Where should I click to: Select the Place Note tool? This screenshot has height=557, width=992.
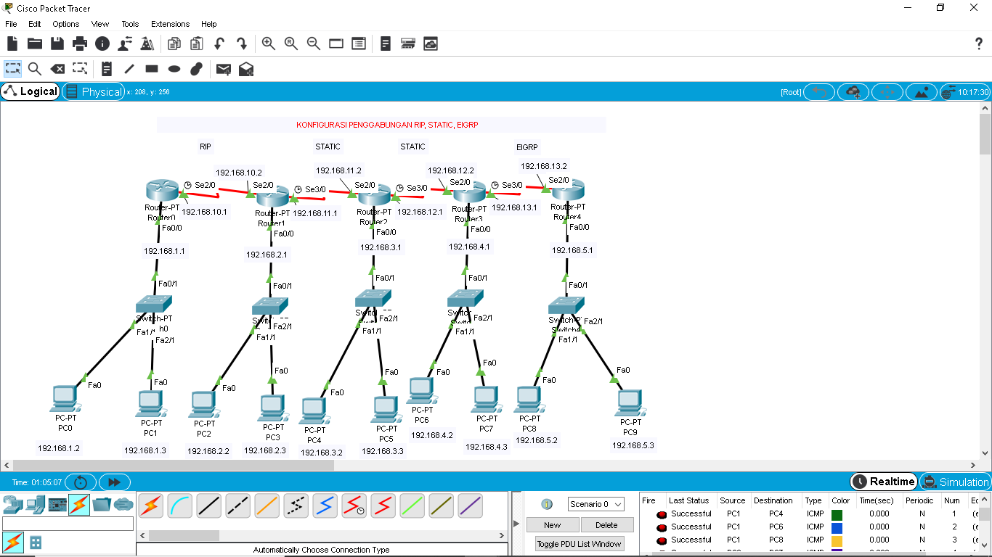[106, 69]
